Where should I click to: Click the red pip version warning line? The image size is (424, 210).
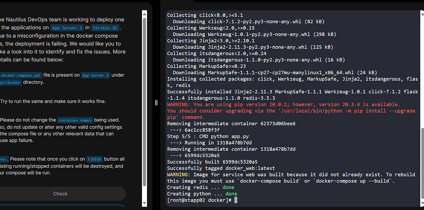(283, 104)
